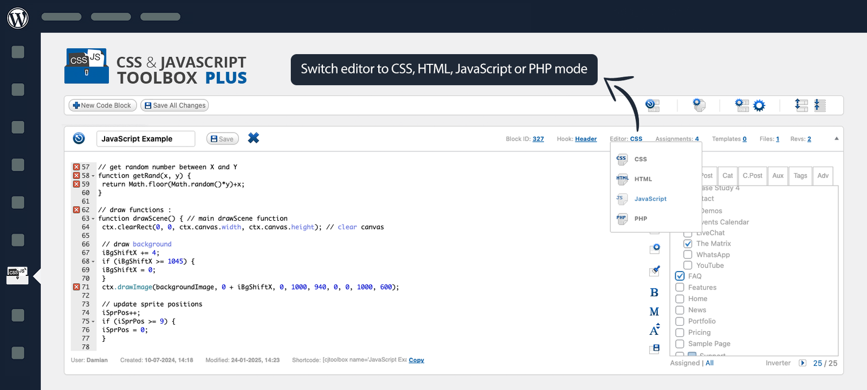The height and width of the screenshot is (390, 867).
Task: Open Files count link
Action: click(x=778, y=139)
